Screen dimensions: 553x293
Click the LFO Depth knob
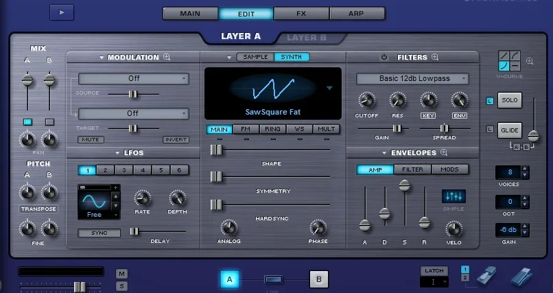tap(178, 198)
